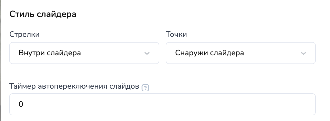Screen dimensions: 330x121
Task: Focus the Таймер автопереключения слайдов input field
Action: click(162, 104)
